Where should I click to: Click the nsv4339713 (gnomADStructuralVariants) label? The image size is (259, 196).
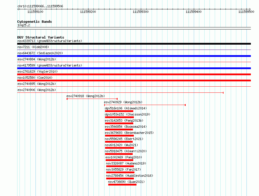tap(50, 41)
